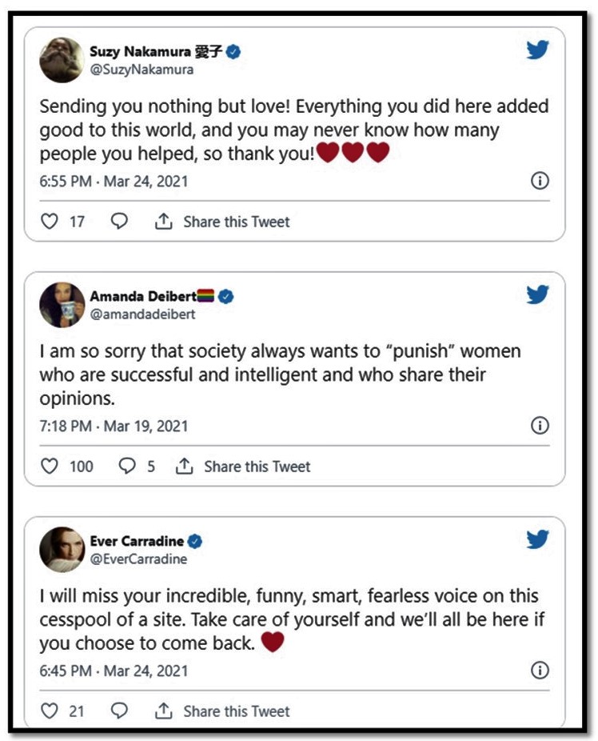This screenshot has width=598, height=741.
Task: Open info icon on Ever Carradine's tweet
Action: [x=540, y=670]
